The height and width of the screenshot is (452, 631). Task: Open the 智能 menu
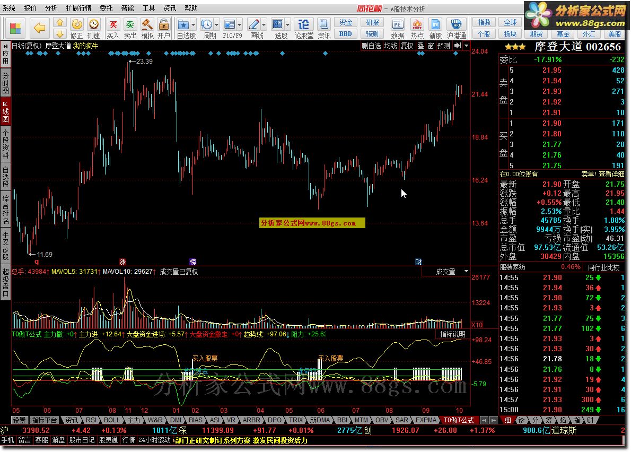pos(127,8)
